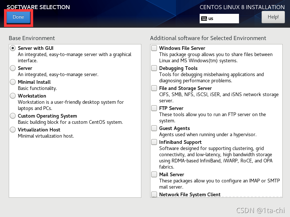Select the Virtualization Host radio button
The width and height of the screenshot is (290, 217).
13,130
